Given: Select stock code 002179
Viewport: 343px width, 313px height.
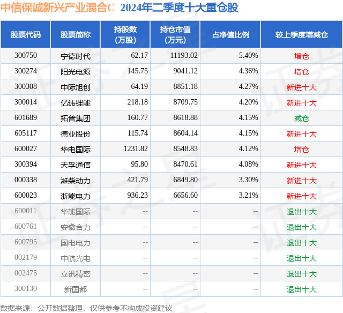Looking at the screenshot, I should [x=26, y=257].
